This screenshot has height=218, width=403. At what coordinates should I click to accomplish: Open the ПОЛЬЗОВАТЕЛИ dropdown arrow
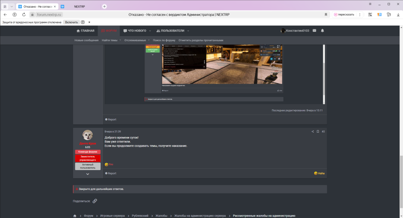click(188, 31)
